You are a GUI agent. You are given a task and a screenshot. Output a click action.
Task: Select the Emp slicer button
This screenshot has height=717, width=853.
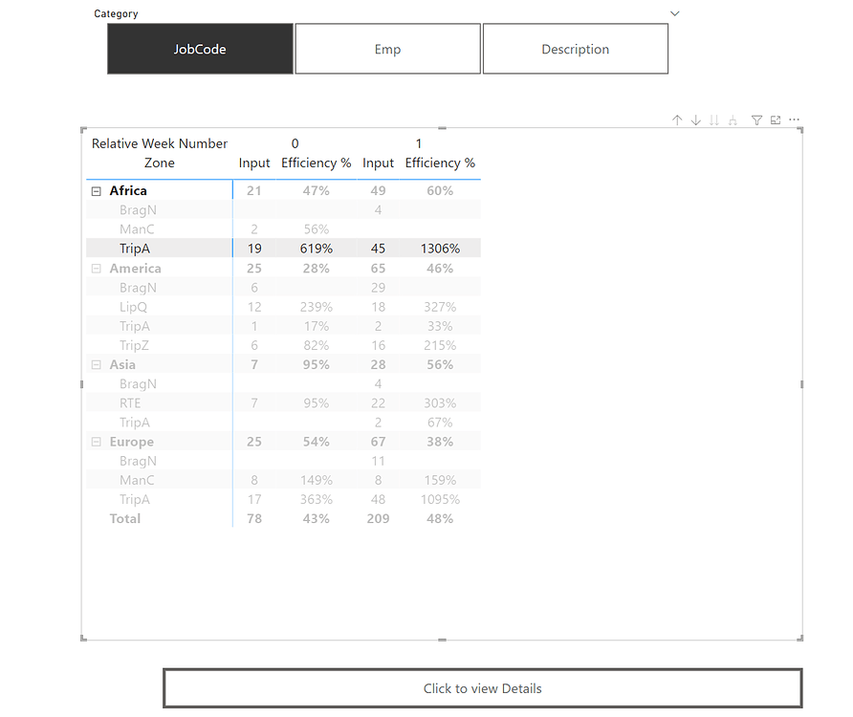coord(387,48)
